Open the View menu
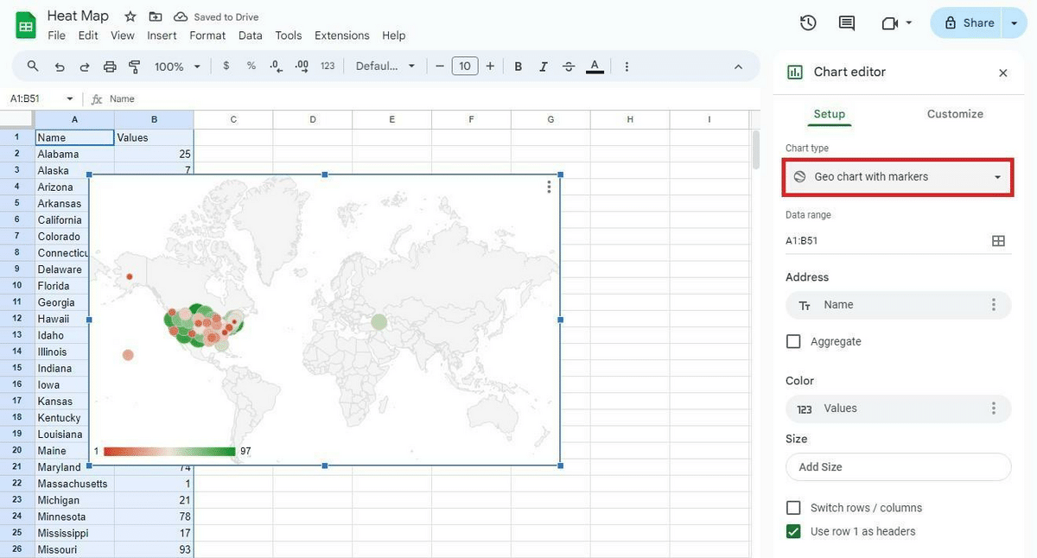The image size is (1037, 558). point(123,35)
